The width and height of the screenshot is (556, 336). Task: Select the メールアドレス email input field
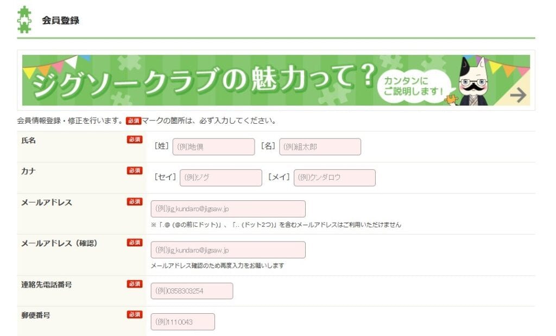tap(228, 209)
